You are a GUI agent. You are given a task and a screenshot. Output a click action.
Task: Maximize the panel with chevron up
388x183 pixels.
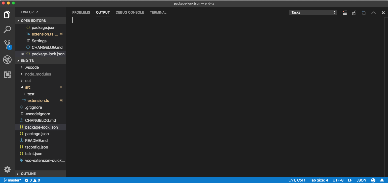point(373,13)
